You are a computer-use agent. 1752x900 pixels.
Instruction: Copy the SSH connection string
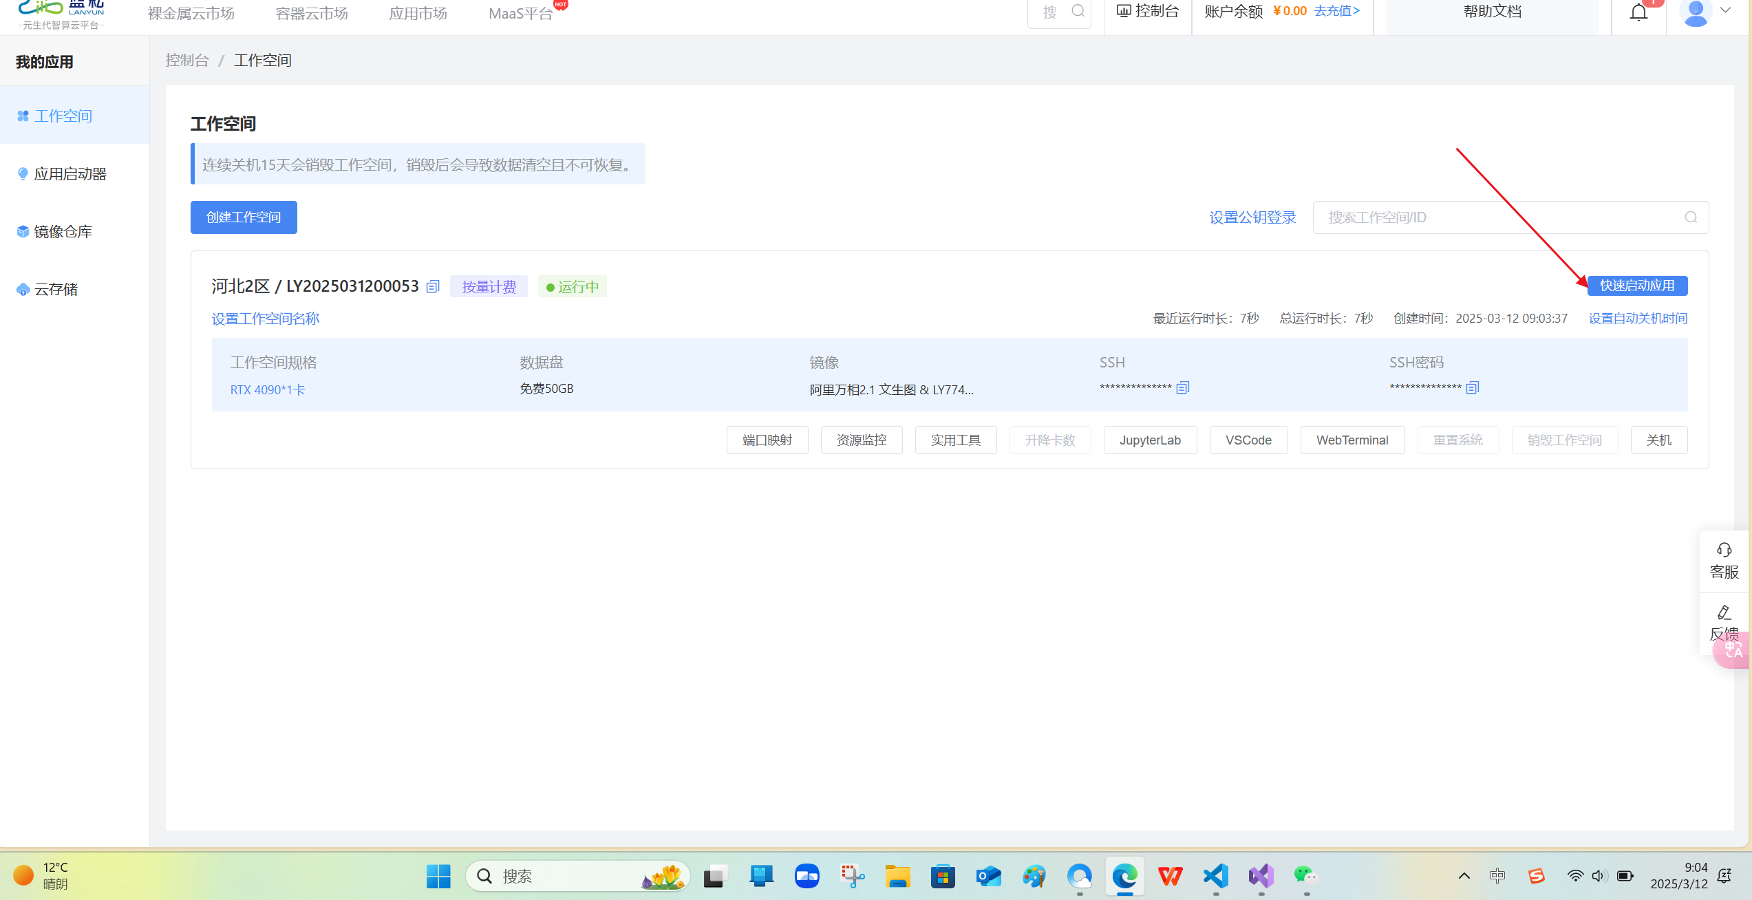click(x=1182, y=387)
